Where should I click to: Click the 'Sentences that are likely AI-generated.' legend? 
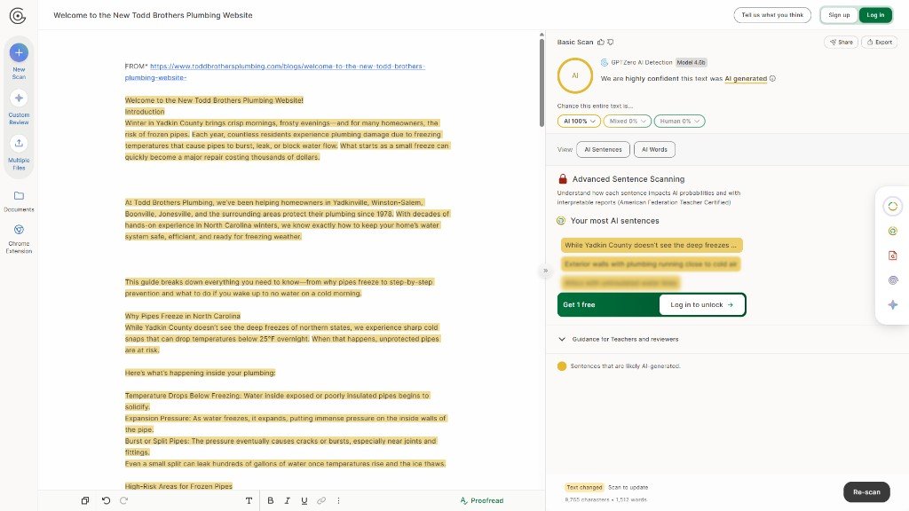(x=626, y=366)
